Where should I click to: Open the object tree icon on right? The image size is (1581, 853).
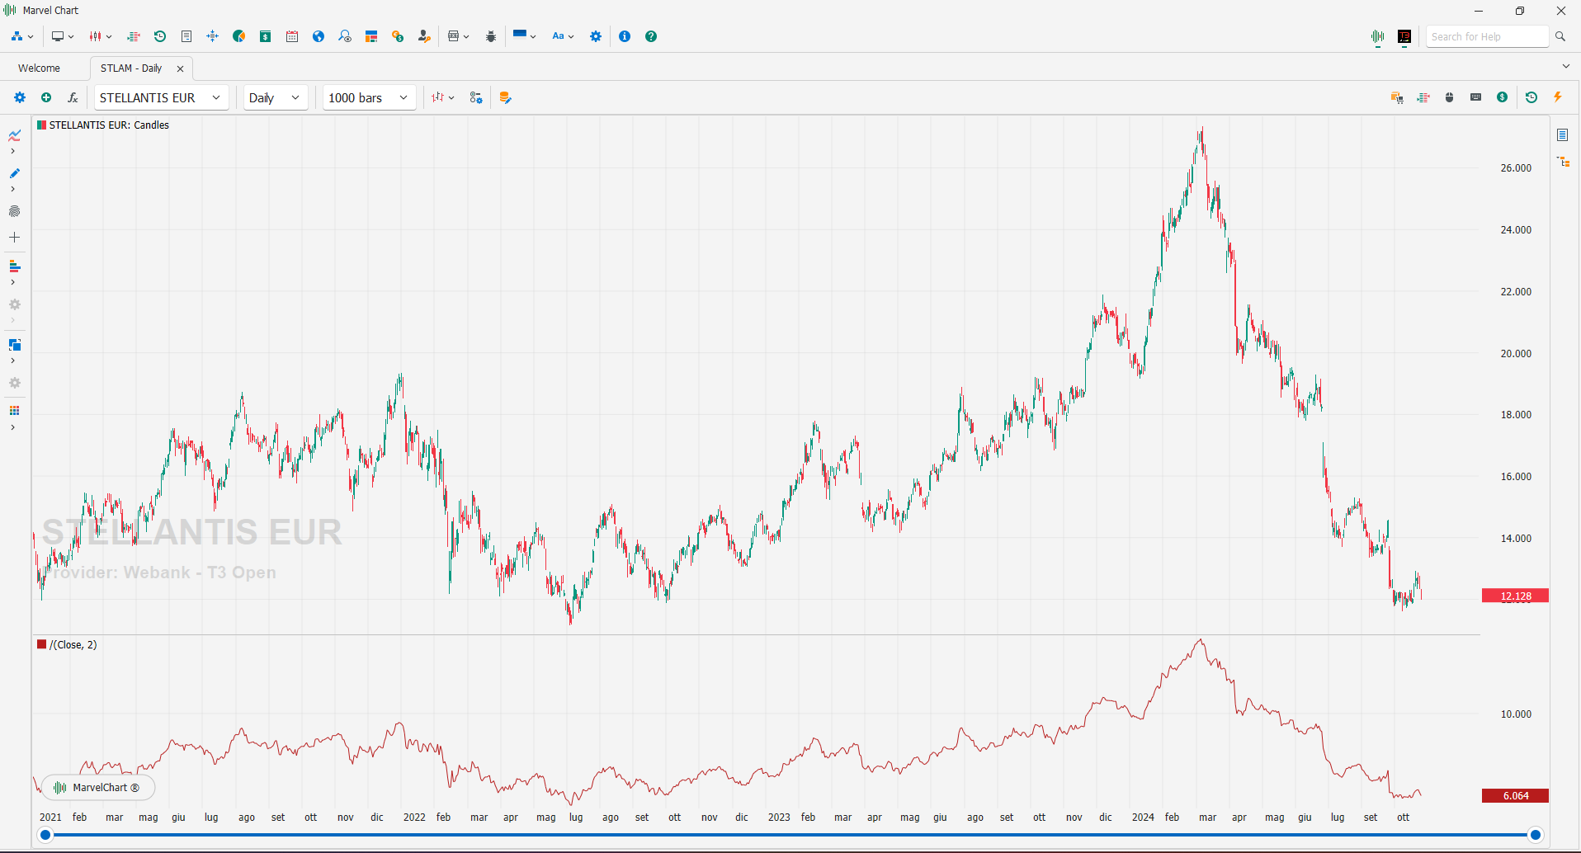tap(1563, 162)
